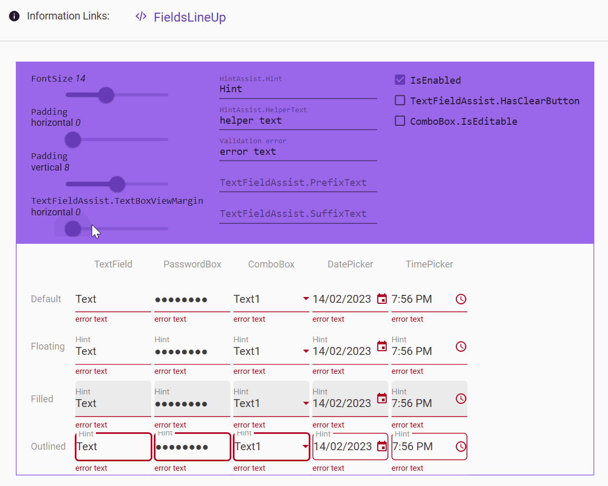Focus the TextFieldAssist.PrefixText field
608x486 pixels.
(298, 183)
